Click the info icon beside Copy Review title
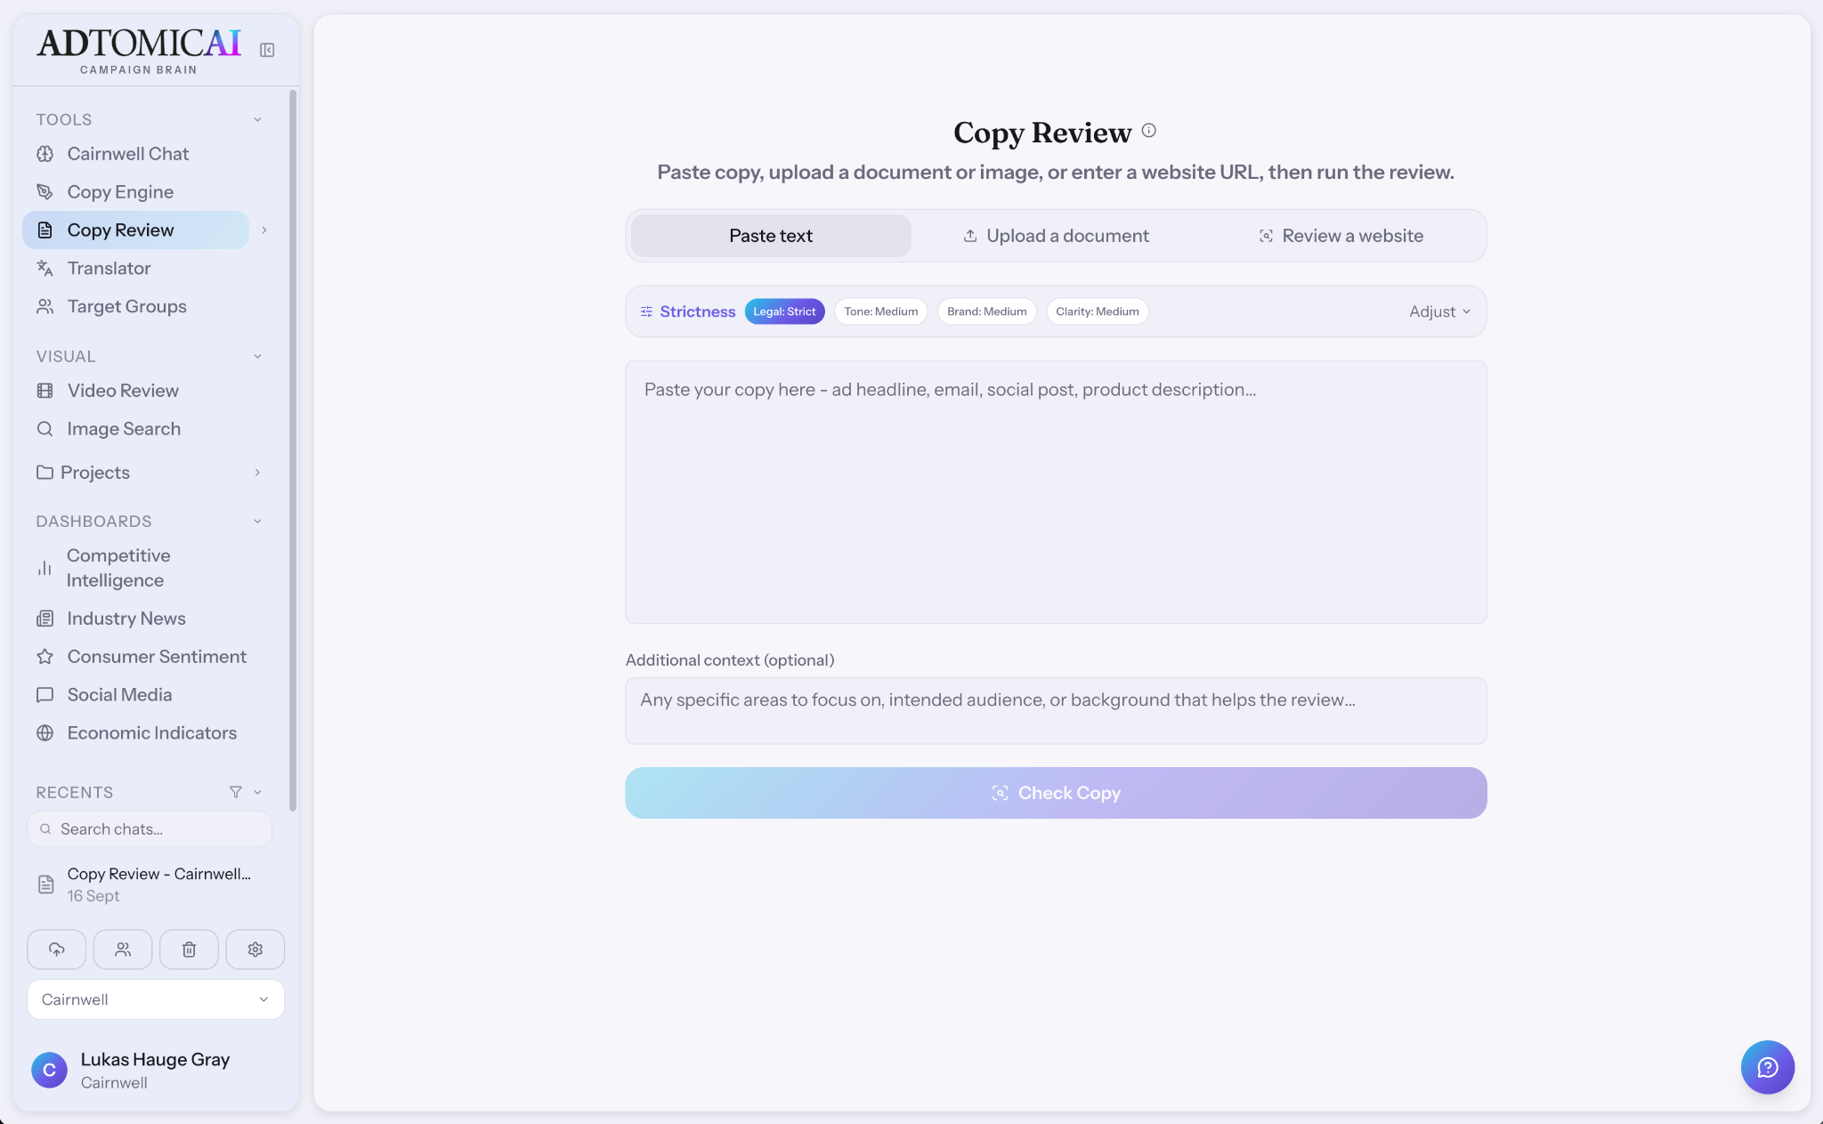This screenshot has width=1823, height=1124. pos(1149,131)
